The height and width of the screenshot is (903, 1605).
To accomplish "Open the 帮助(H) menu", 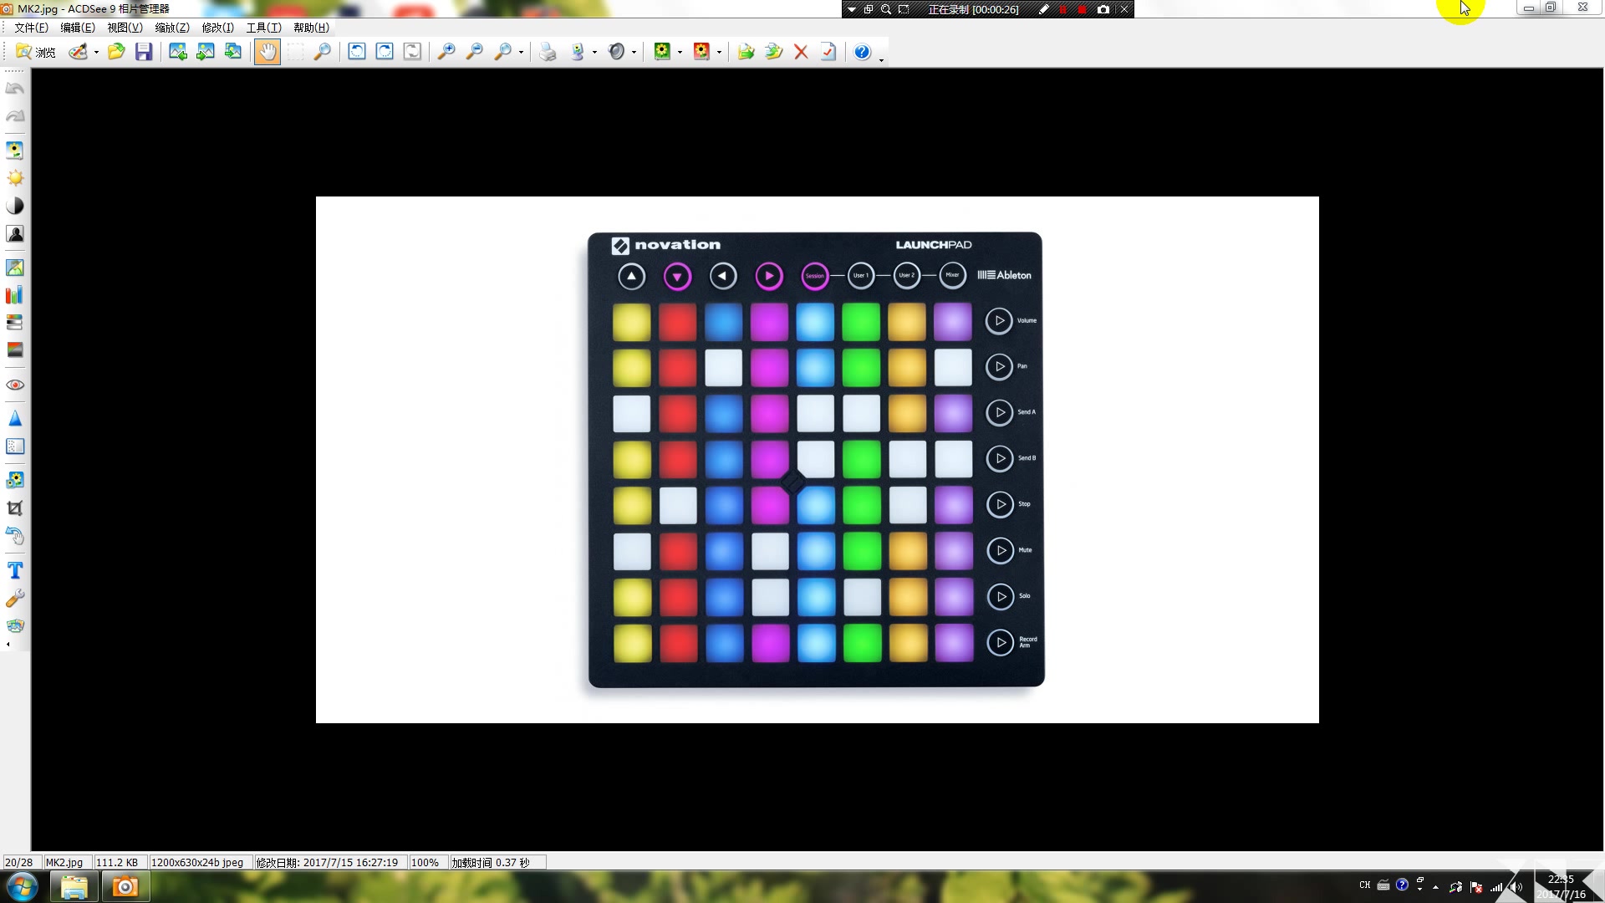I will (311, 28).
